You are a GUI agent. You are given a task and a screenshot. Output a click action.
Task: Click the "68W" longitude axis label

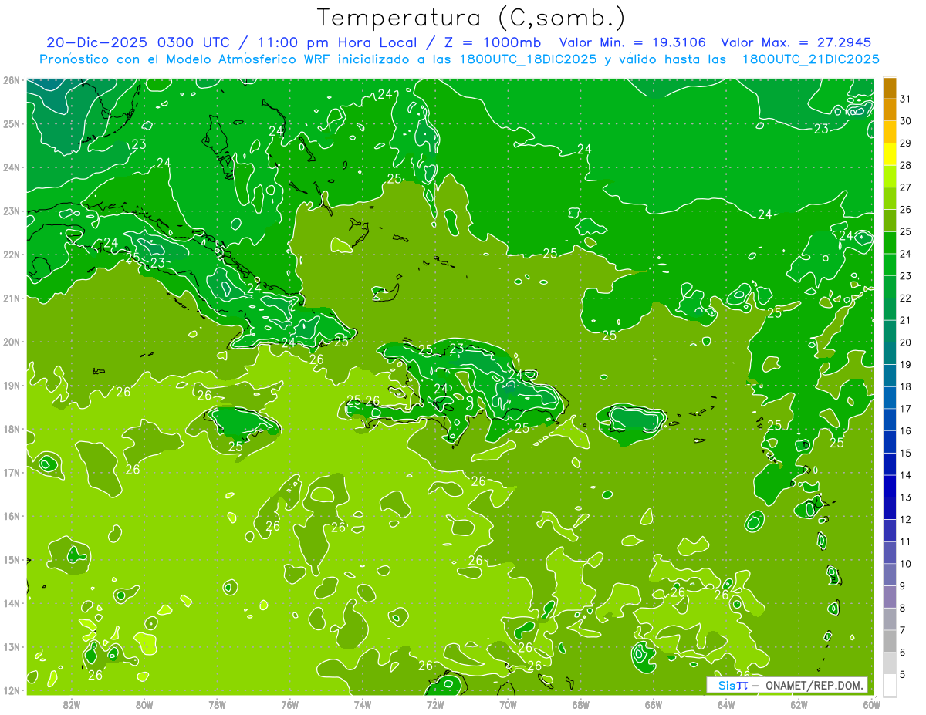tap(581, 704)
